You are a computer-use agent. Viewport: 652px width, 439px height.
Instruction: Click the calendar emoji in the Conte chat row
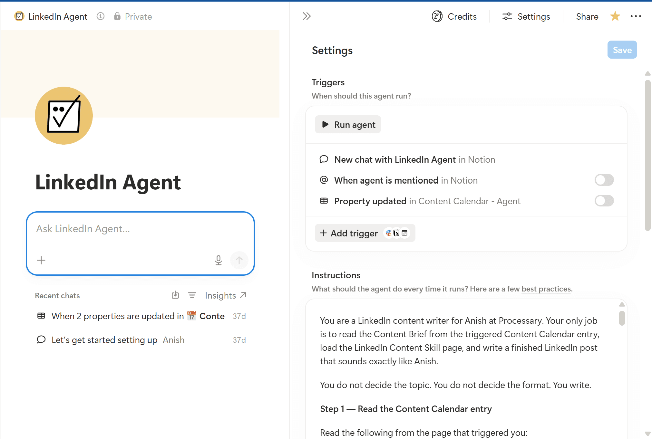click(191, 316)
